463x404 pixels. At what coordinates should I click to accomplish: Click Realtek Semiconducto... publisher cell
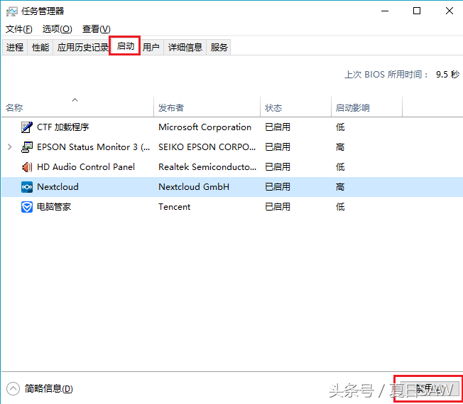[207, 167]
